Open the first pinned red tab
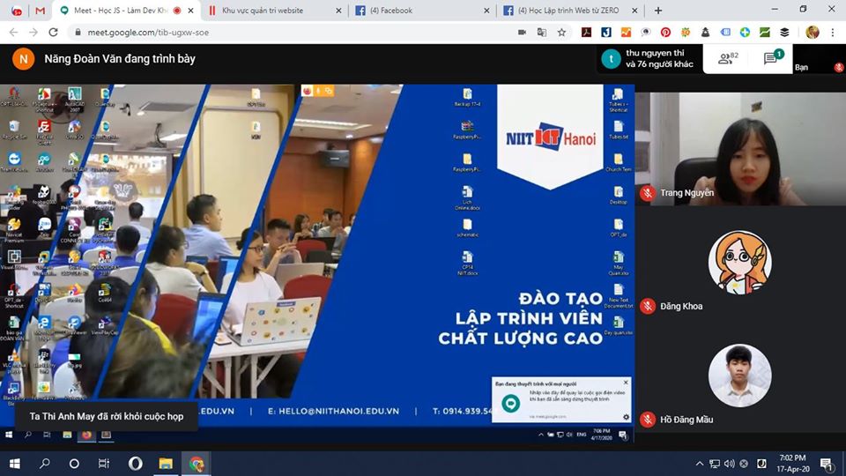 (17, 11)
